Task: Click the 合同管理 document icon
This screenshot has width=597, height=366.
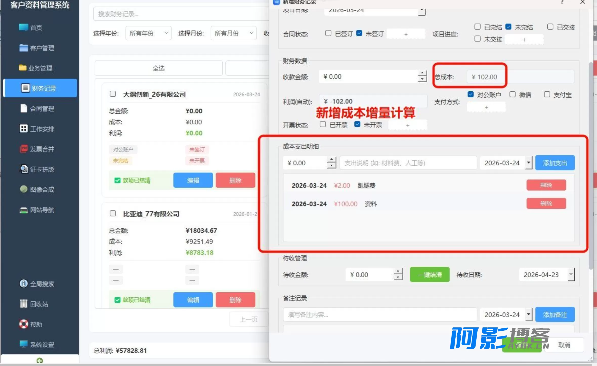Action: pos(24,108)
